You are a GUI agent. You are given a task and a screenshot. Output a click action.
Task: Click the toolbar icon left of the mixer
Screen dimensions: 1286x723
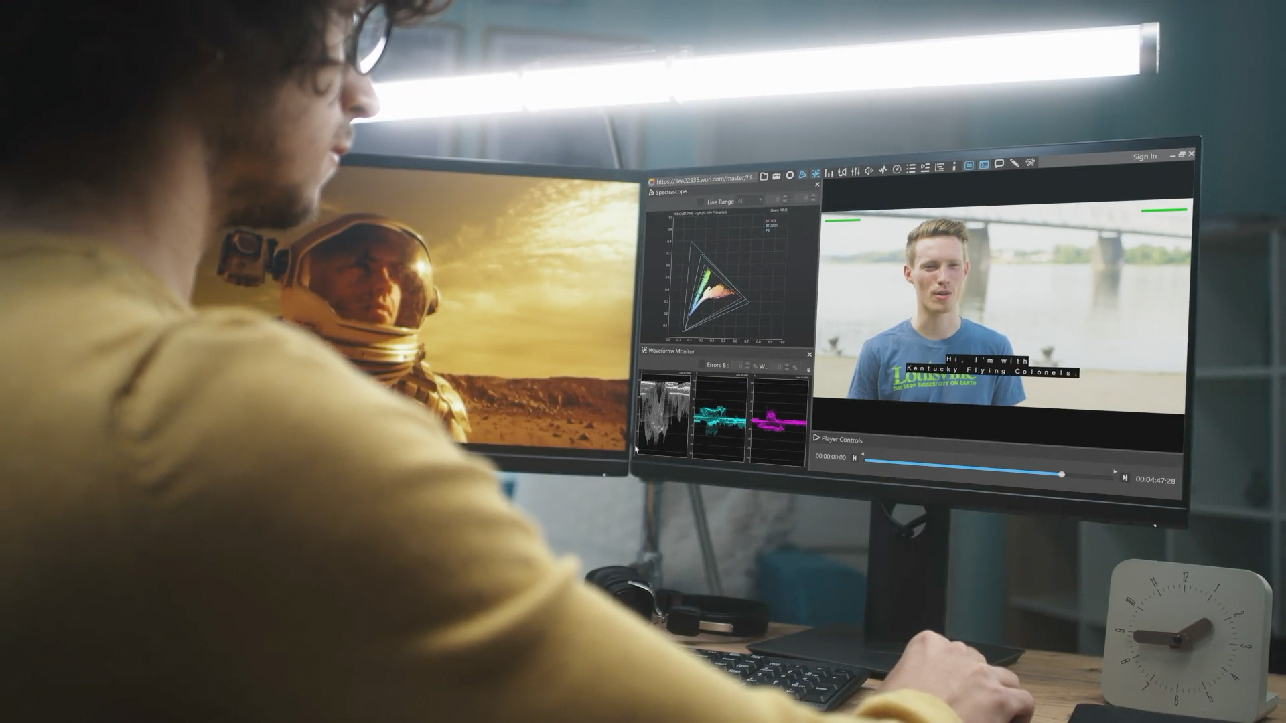[842, 172]
